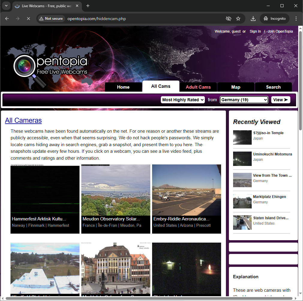Click the tracking protection eye icon
Viewport: 303px width, 301px height.
click(x=229, y=18)
